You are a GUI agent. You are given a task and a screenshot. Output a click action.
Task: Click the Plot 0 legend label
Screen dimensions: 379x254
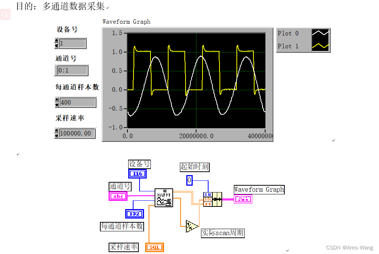tap(288, 33)
